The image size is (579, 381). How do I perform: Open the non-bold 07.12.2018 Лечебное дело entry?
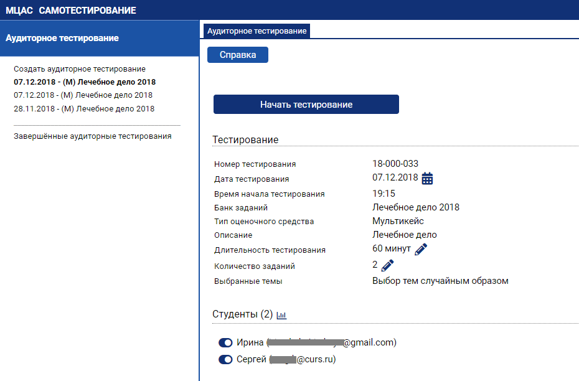[x=83, y=95]
